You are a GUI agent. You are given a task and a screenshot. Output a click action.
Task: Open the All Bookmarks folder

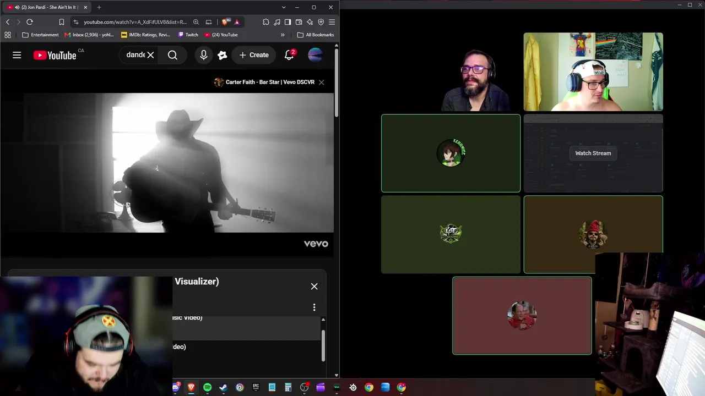click(315, 35)
